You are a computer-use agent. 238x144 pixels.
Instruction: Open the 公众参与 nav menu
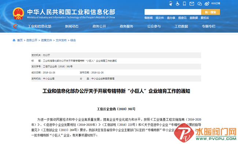[x=154, y=26]
